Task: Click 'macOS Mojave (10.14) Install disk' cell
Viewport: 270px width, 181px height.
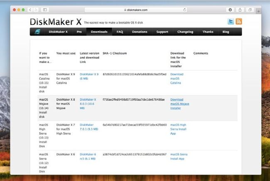Action: [44, 108]
